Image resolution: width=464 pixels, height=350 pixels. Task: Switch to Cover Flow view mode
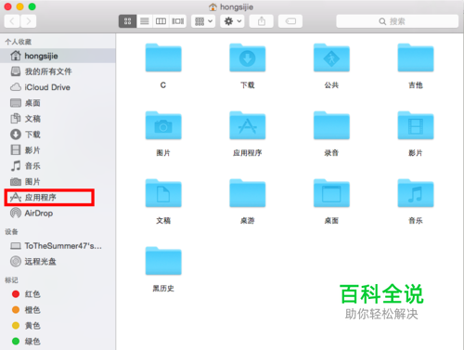(178, 21)
